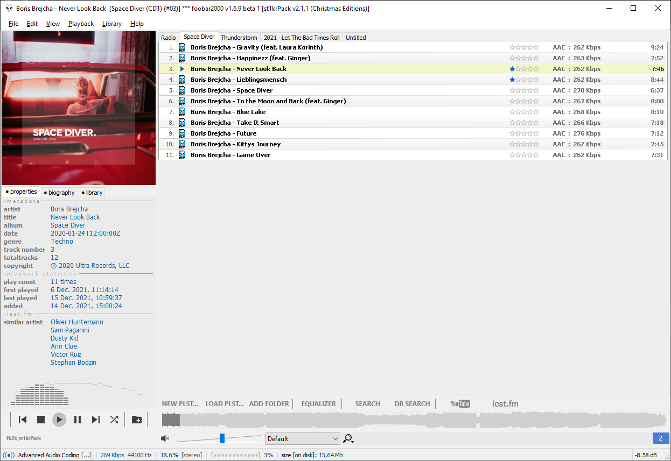Image resolution: width=671 pixels, height=461 pixels.
Task: Click the Space Diver album cover art
Action: tap(79, 108)
